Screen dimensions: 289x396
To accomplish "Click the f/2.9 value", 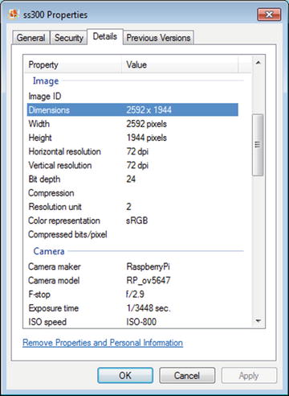I will 135,295.
